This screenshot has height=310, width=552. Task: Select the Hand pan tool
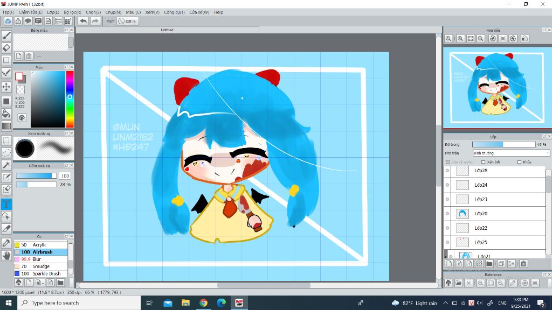point(6,256)
